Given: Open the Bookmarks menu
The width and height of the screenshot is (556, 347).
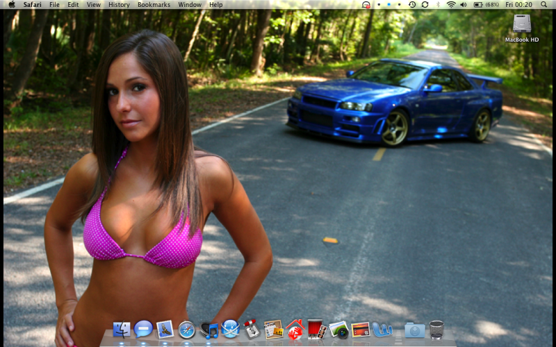Looking at the screenshot, I should (x=154, y=5).
